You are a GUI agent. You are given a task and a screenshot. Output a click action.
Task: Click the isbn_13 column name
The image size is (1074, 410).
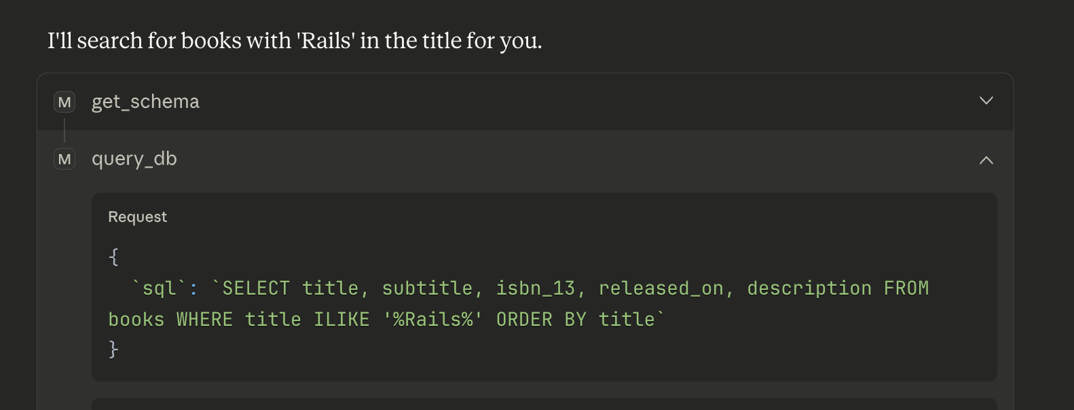click(x=536, y=288)
